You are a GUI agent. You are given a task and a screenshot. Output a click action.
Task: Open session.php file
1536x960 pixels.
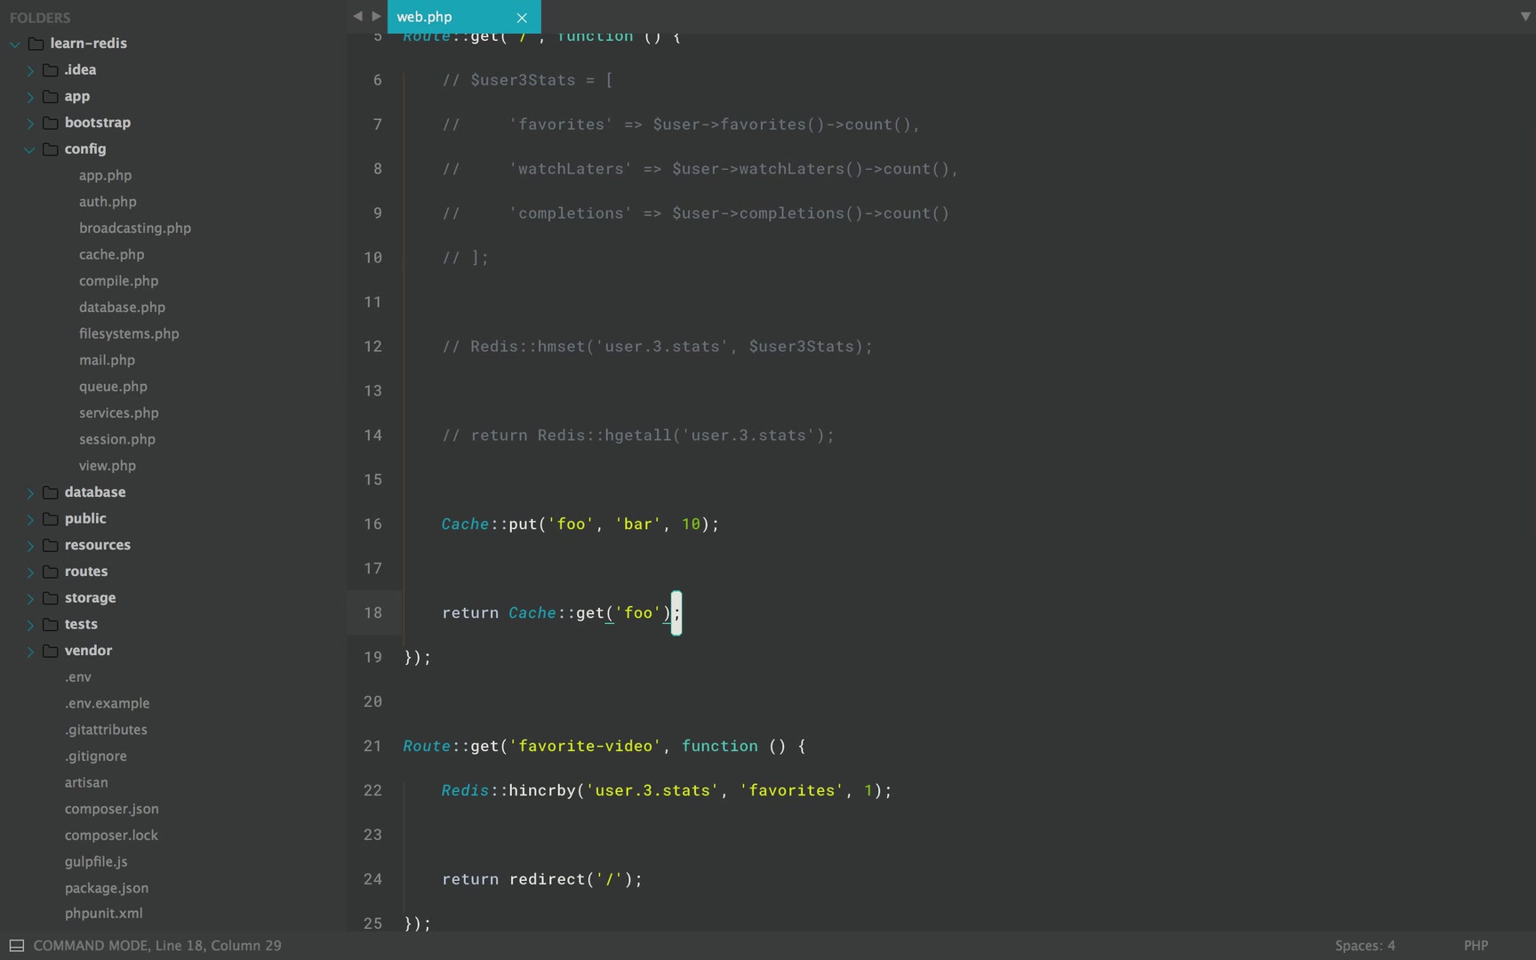(116, 439)
